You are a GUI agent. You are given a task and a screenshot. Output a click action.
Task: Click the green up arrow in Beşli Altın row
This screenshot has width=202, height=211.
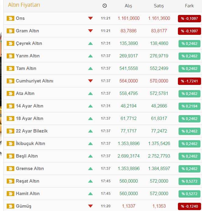tap(90, 156)
